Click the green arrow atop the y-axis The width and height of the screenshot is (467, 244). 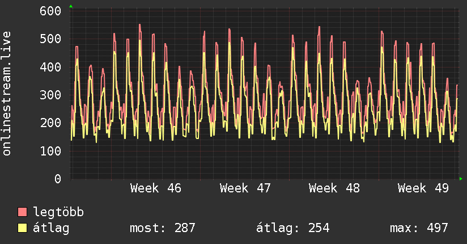(x=71, y=6)
